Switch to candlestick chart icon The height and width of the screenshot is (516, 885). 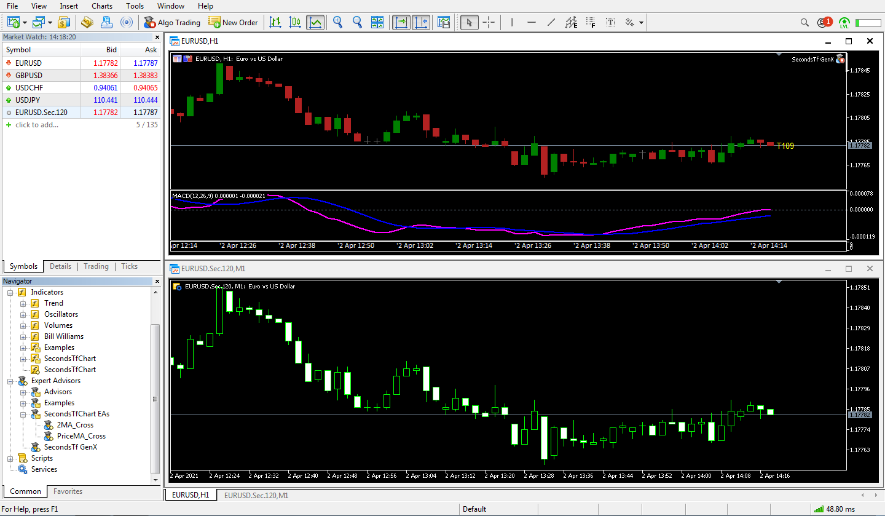296,23
